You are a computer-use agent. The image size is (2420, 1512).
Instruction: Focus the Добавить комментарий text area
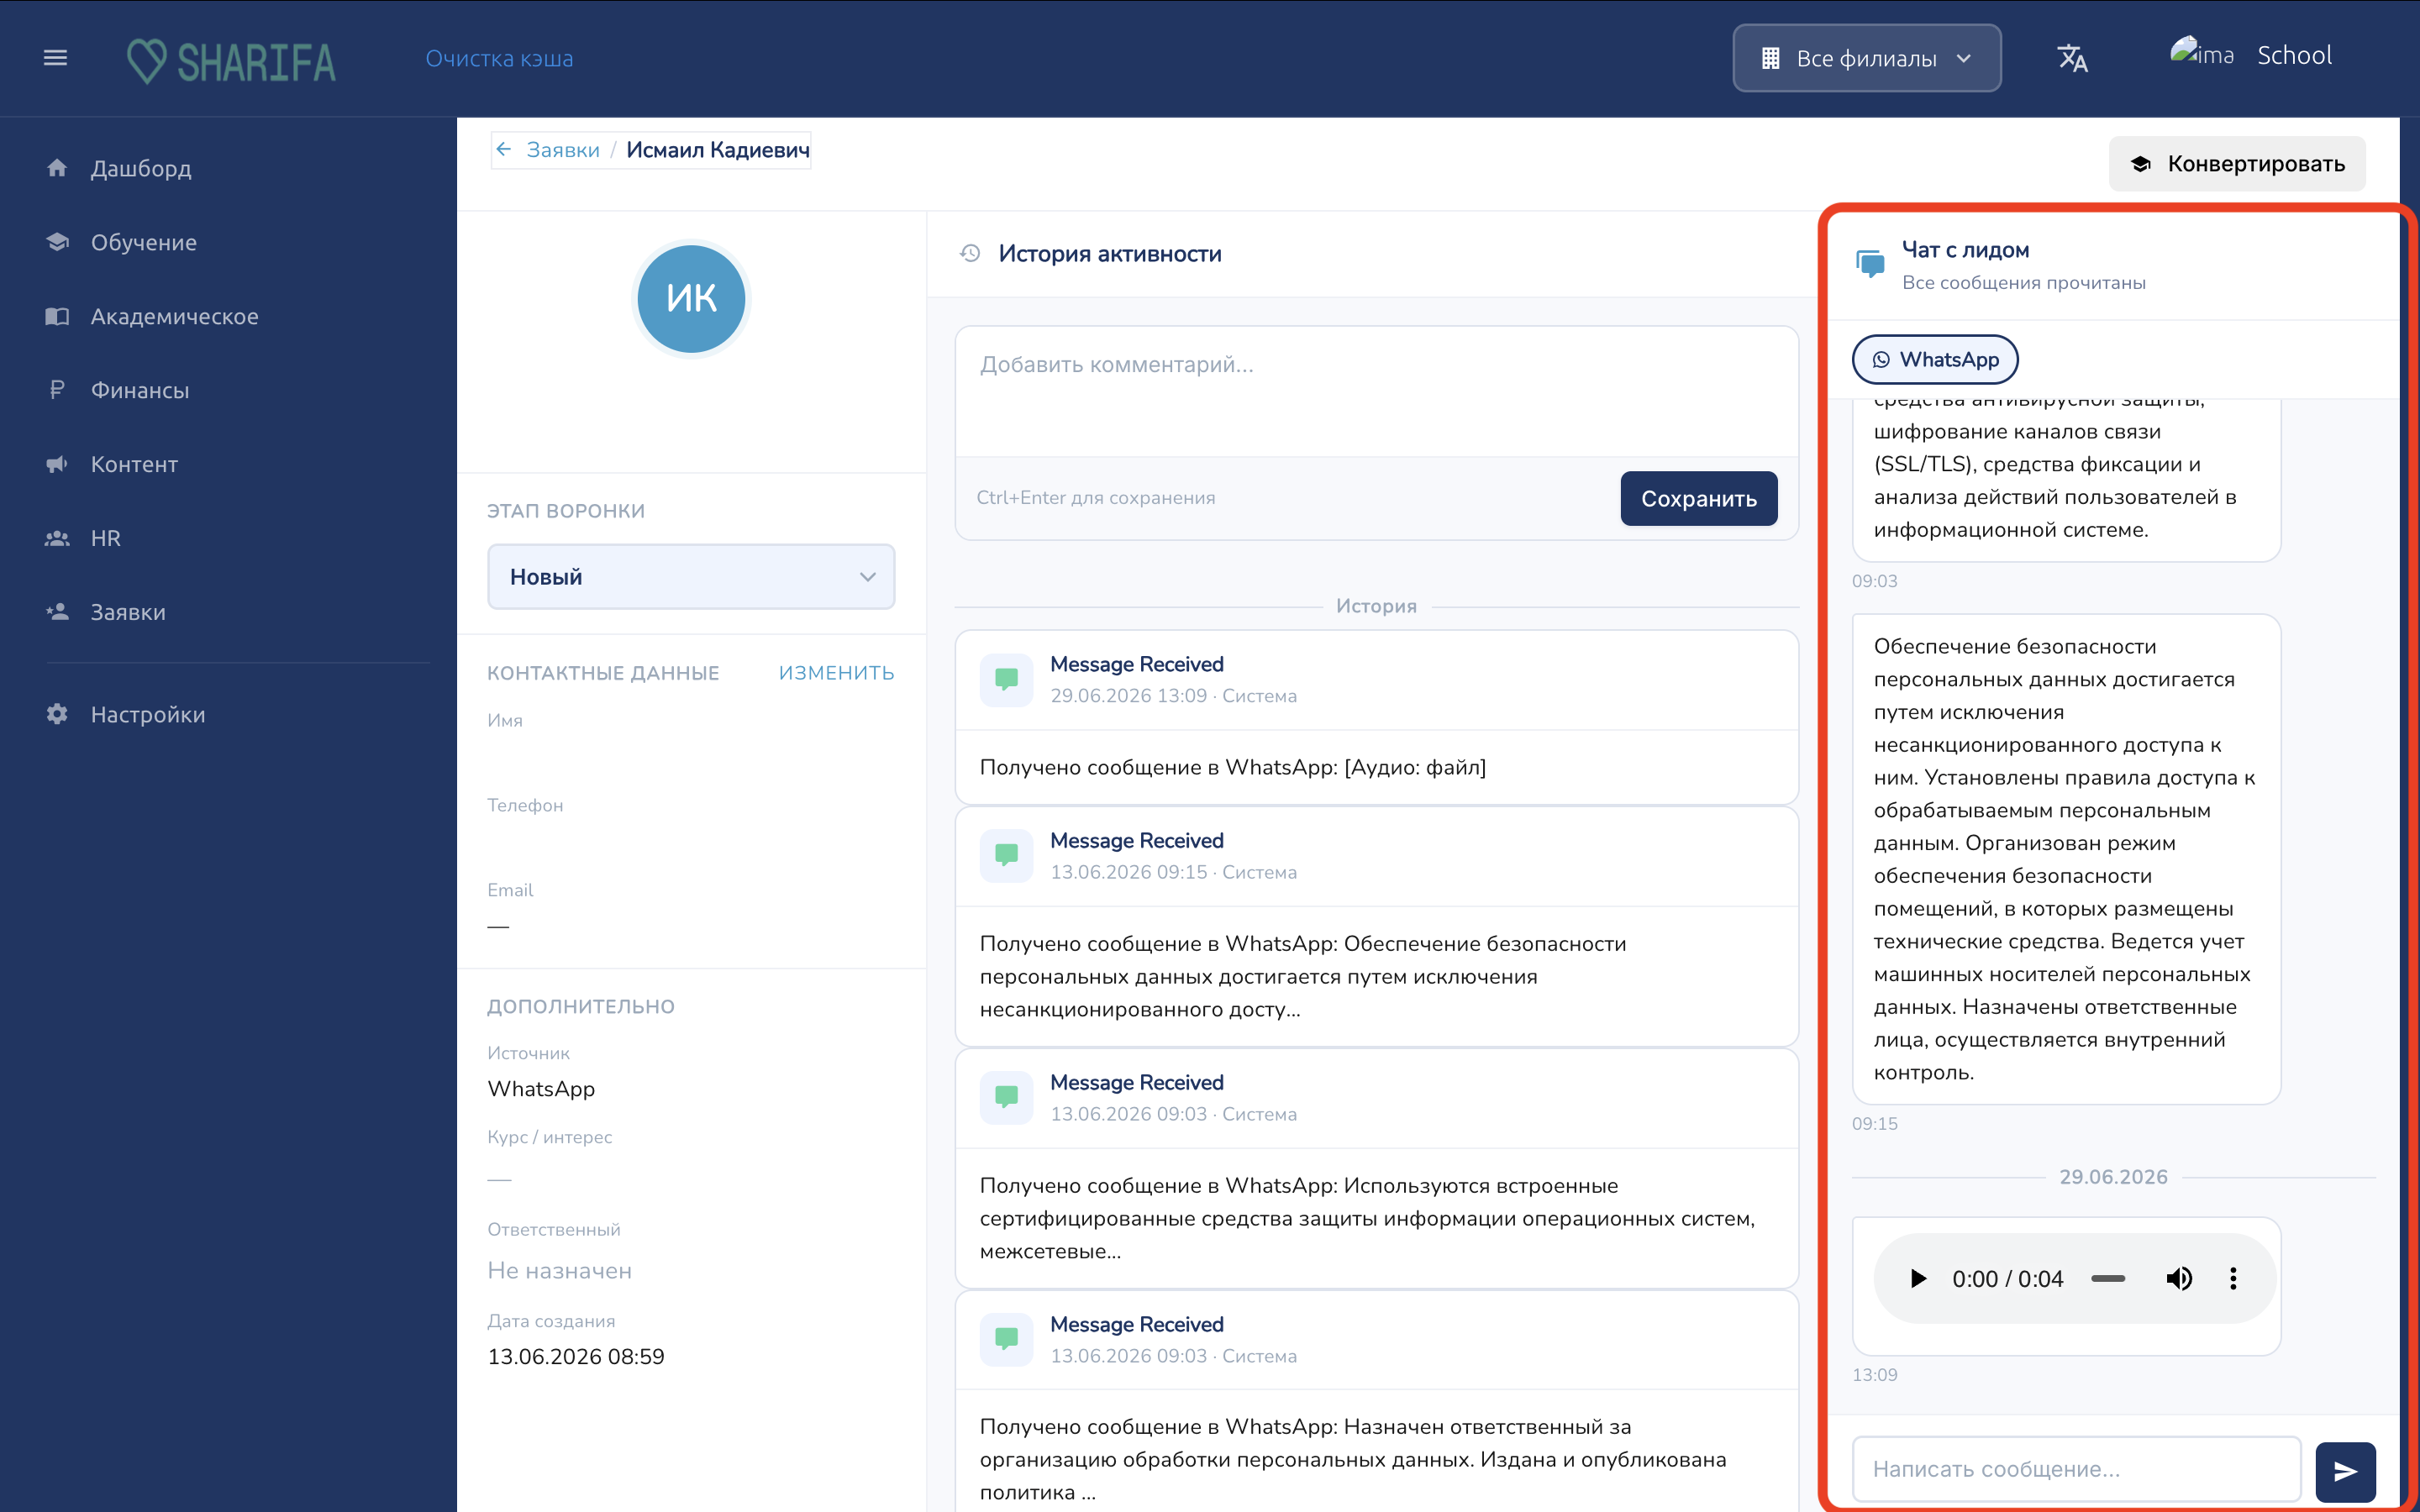1376,392
